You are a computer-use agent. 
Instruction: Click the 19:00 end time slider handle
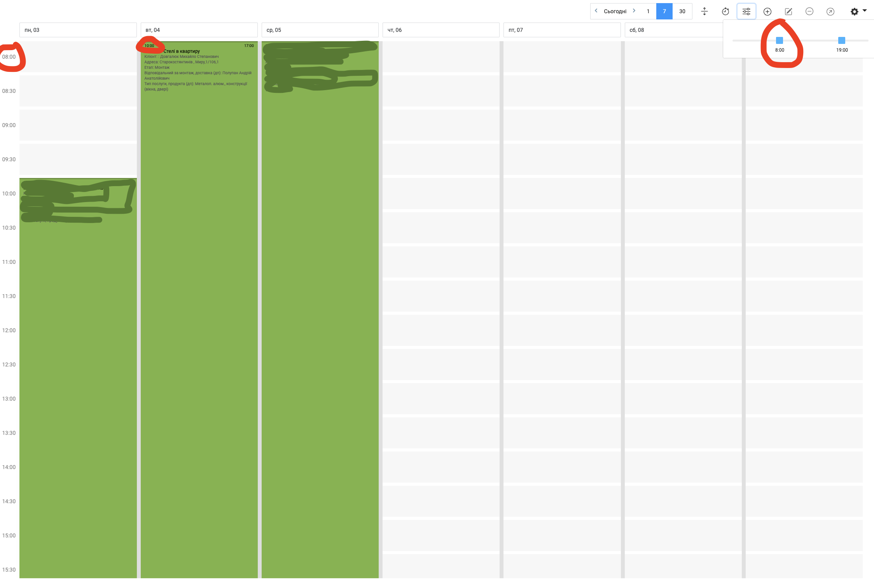coord(841,40)
